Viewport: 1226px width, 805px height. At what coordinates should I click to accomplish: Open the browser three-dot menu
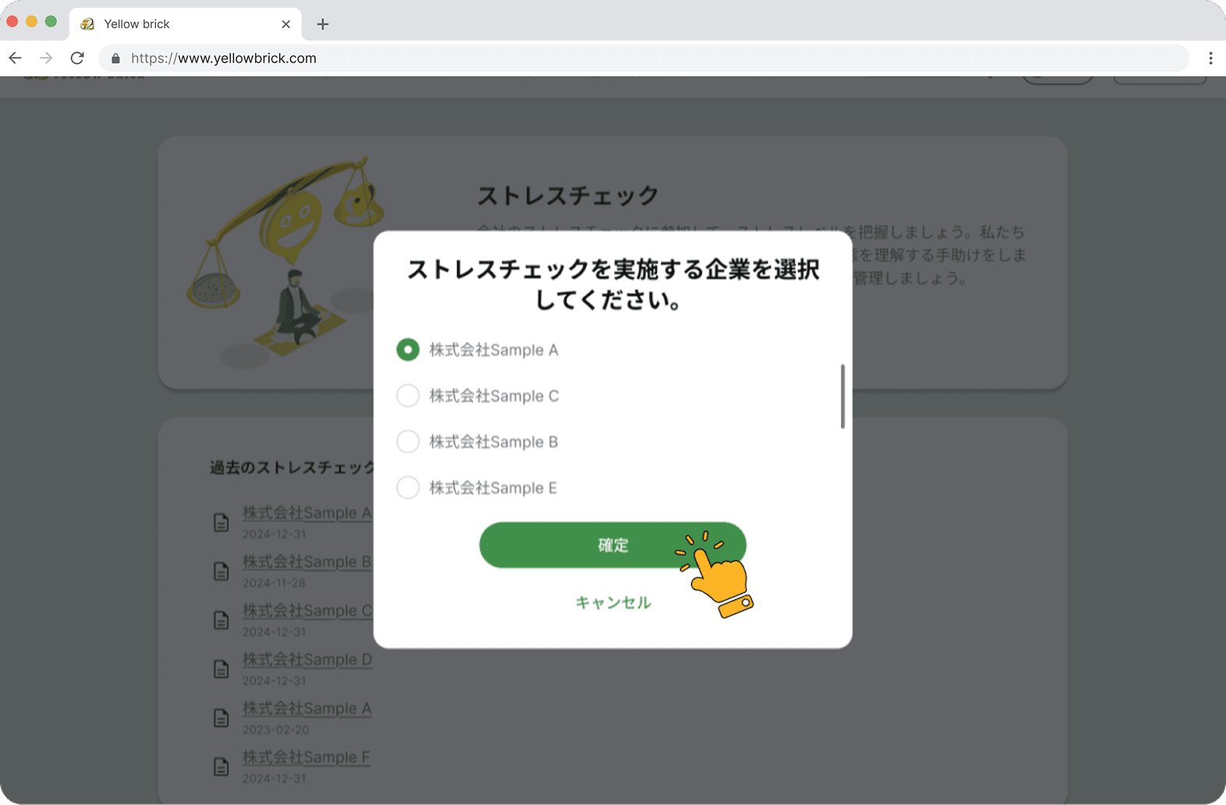(x=1210, y=59)
